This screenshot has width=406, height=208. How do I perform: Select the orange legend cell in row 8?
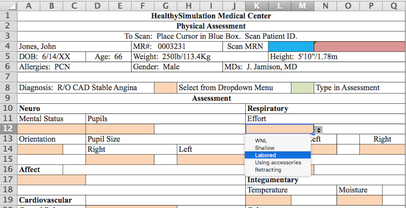coord(166,88)
